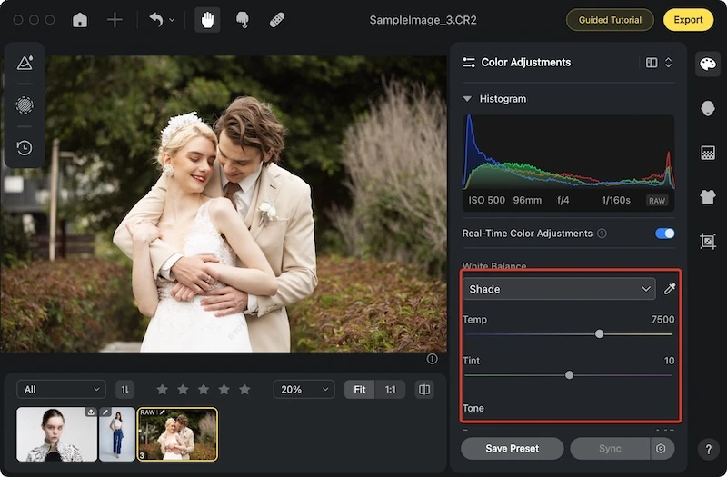This screenshot has width=727, height=477.
Task: Select 1:1 view mode
Action: coord(391,390)
